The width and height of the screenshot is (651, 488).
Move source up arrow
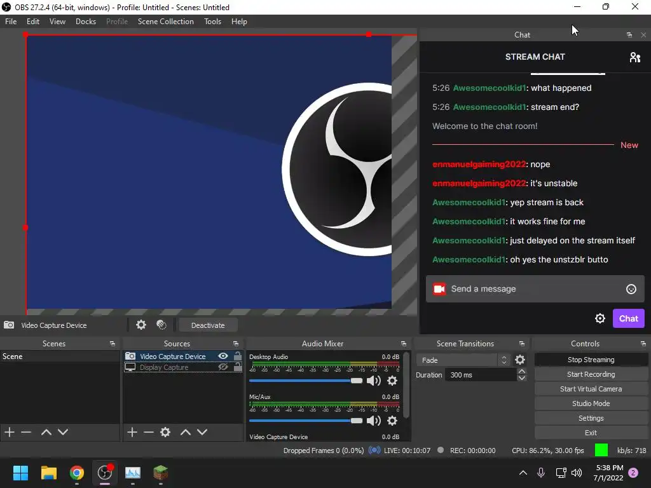point(186,432)
